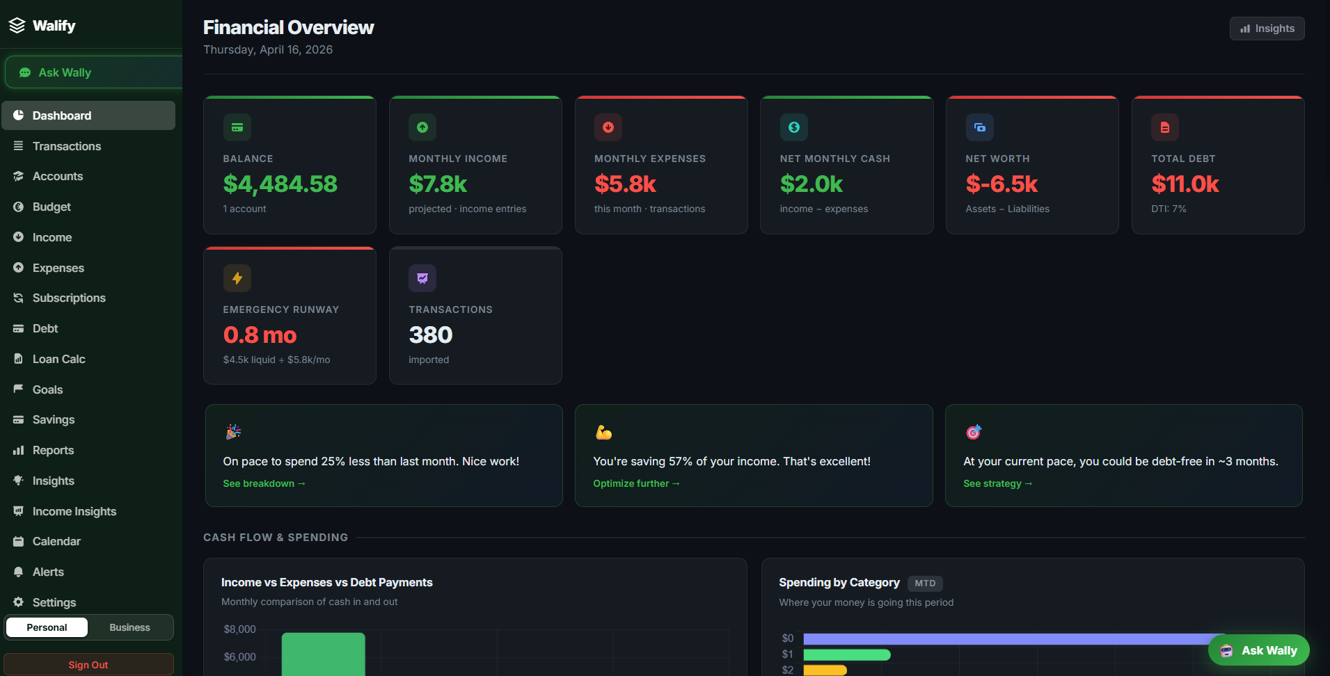Switch to Personal mode
This screenshot has width=1330, height=676.
point(47,627)
